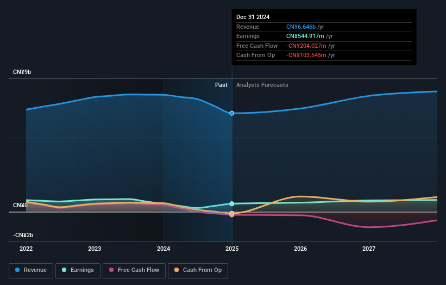The image size is (446, 285).
Task: Click the 2024 x-axis label
Action: (x=164, y=249)
